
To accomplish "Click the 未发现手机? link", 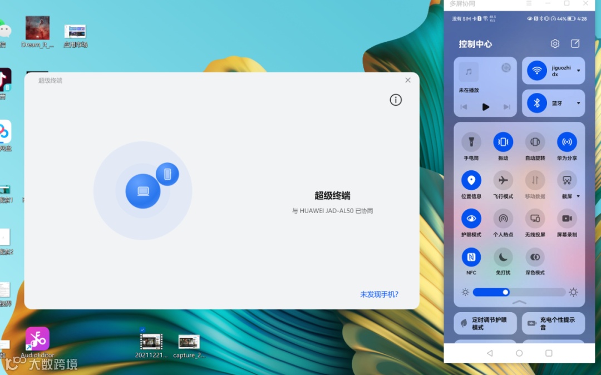I will pos(379,294).
